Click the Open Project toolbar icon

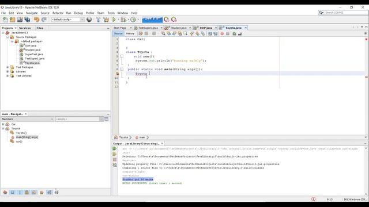20,20
